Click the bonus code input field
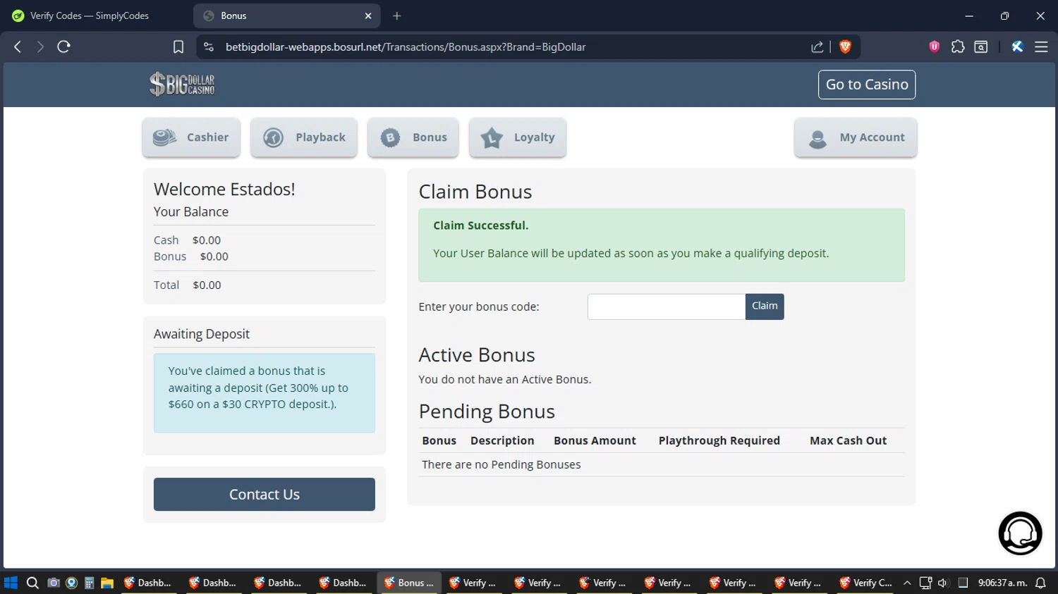Screen dimensions: 1058x594 coord(667,307)
